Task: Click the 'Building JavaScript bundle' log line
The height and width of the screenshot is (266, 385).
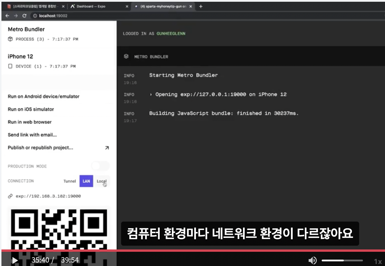Action: pyautogui.click(x=224, y=113)
